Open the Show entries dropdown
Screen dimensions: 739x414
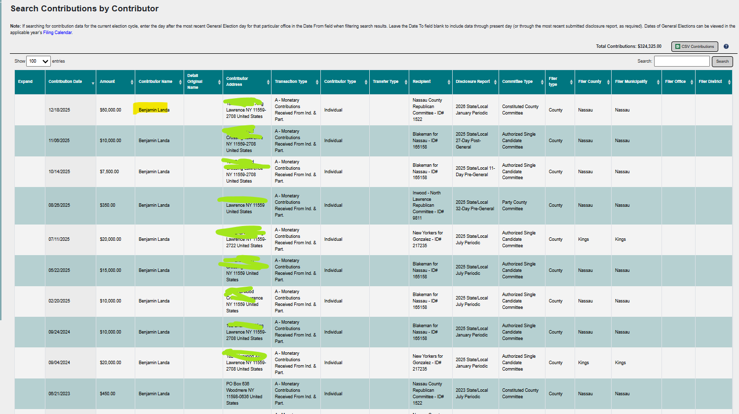(39, 61)
